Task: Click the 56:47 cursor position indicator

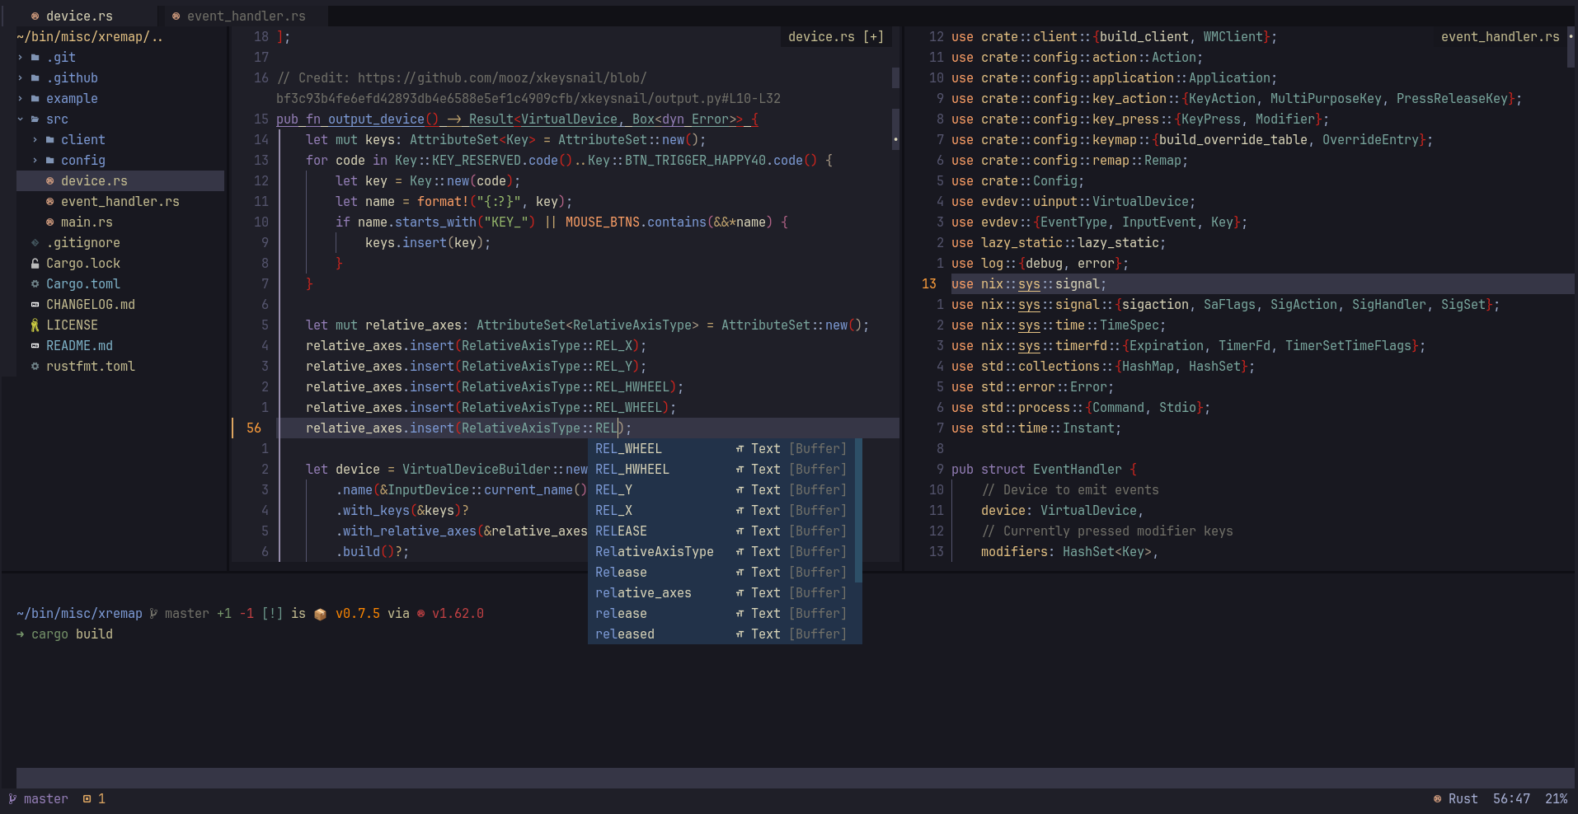Action: click(1511, 798)
